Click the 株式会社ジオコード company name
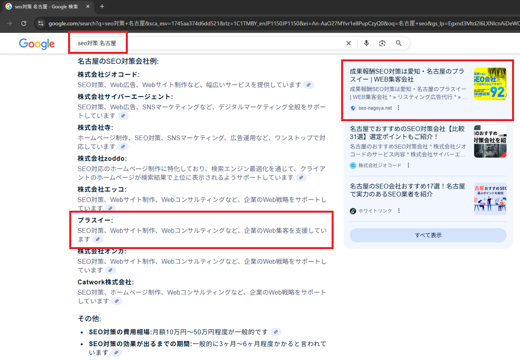 pyautogui.click(x=108, y=74)
